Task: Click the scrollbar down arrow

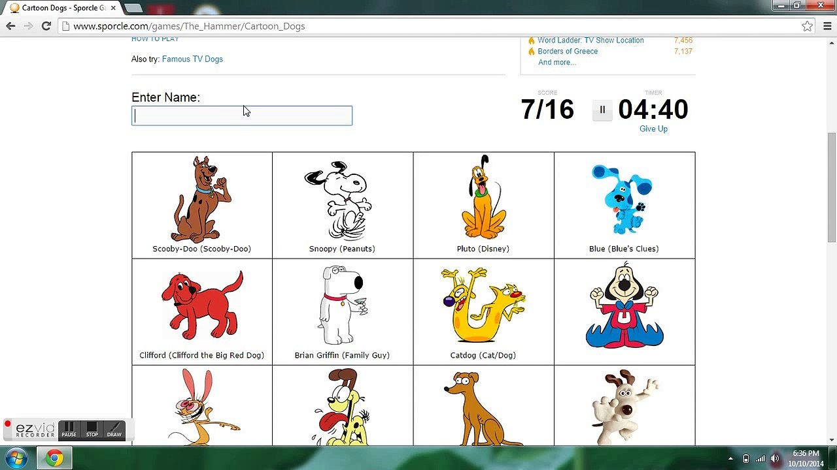Action: 832,441
